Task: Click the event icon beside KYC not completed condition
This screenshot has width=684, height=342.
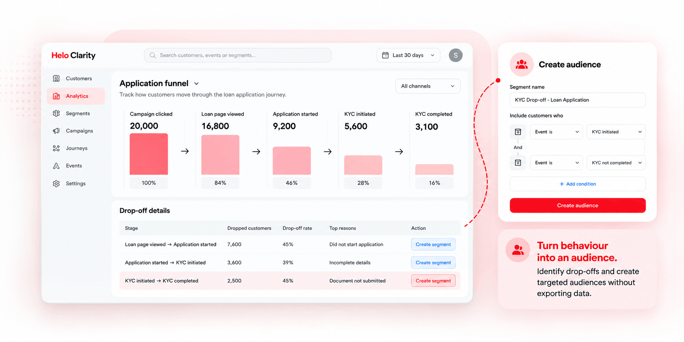Action: tap(518, 163)
